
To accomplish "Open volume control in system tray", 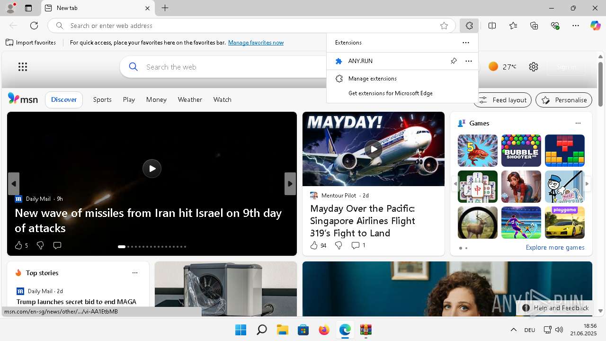I will pos(559,330).
